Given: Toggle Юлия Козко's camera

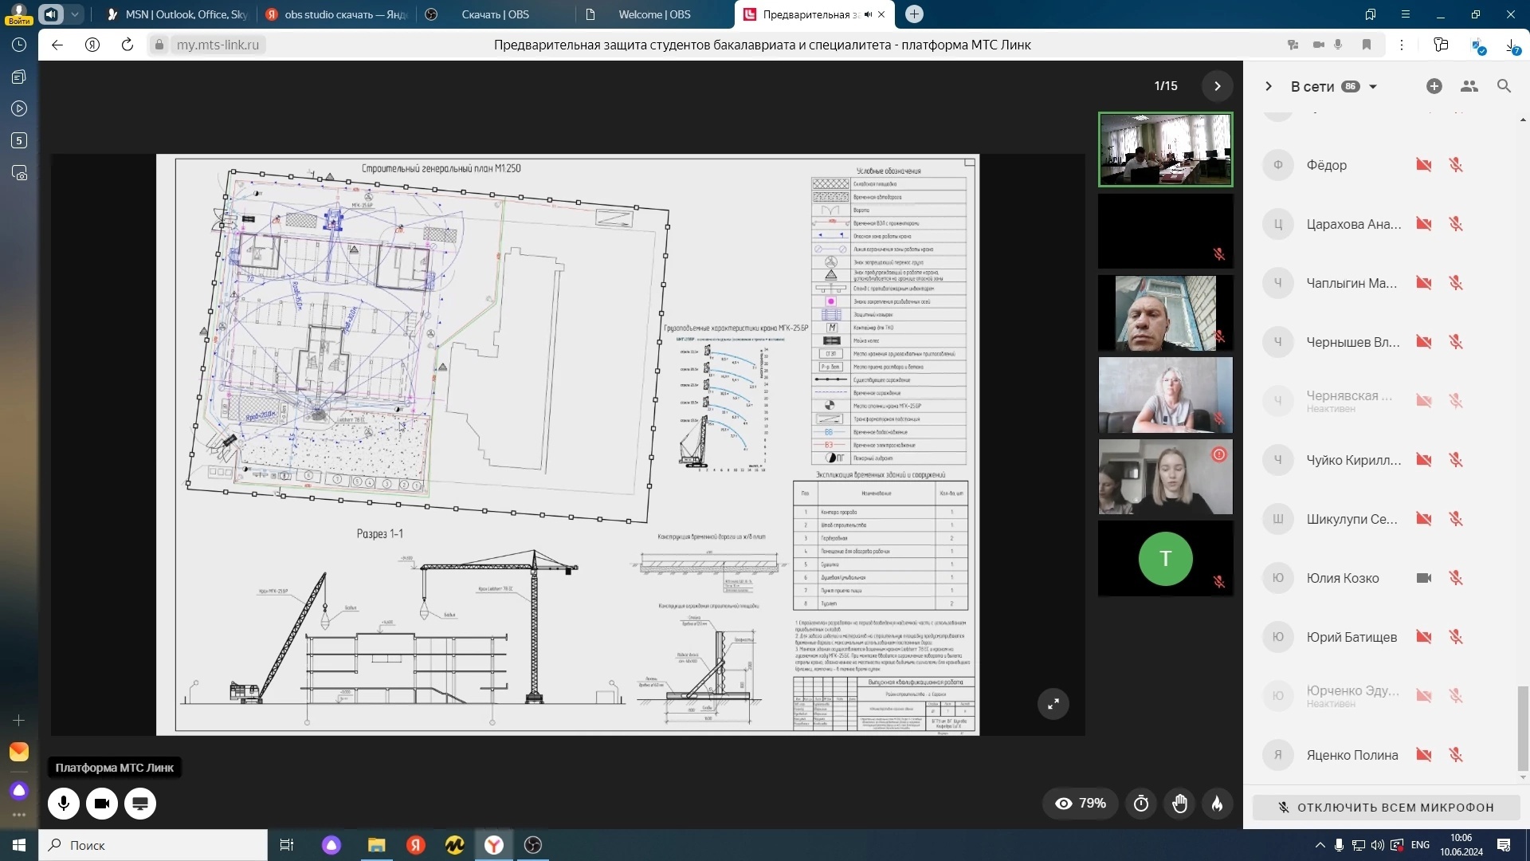Looking at the screenshot, I should [1424, 578].
